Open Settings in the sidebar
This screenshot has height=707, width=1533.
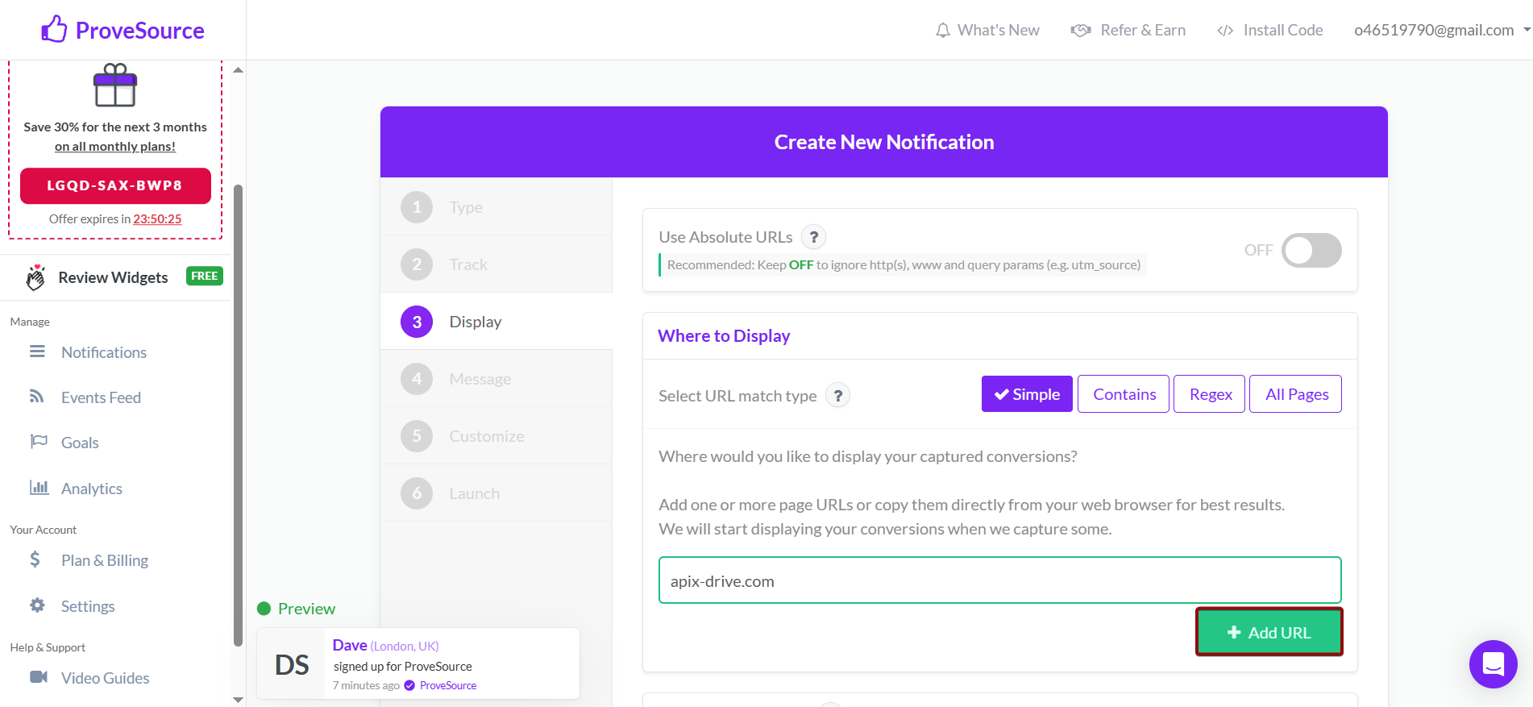tap(88, 606)
